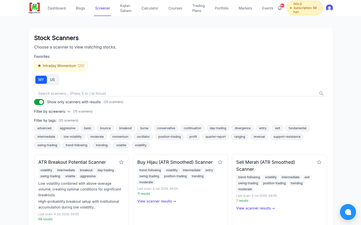The image size is (361, 225).
Task: Open the Dashboard tab
Action: click(57, 8)
